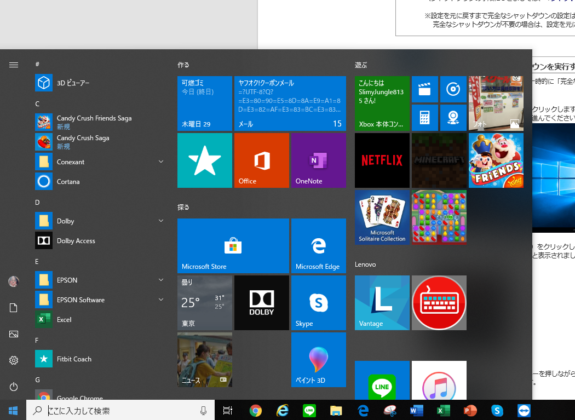Screen dimensions: 575x420
Task: Open TeamViewer from the taskbar
Action: (x=524, y=411)
